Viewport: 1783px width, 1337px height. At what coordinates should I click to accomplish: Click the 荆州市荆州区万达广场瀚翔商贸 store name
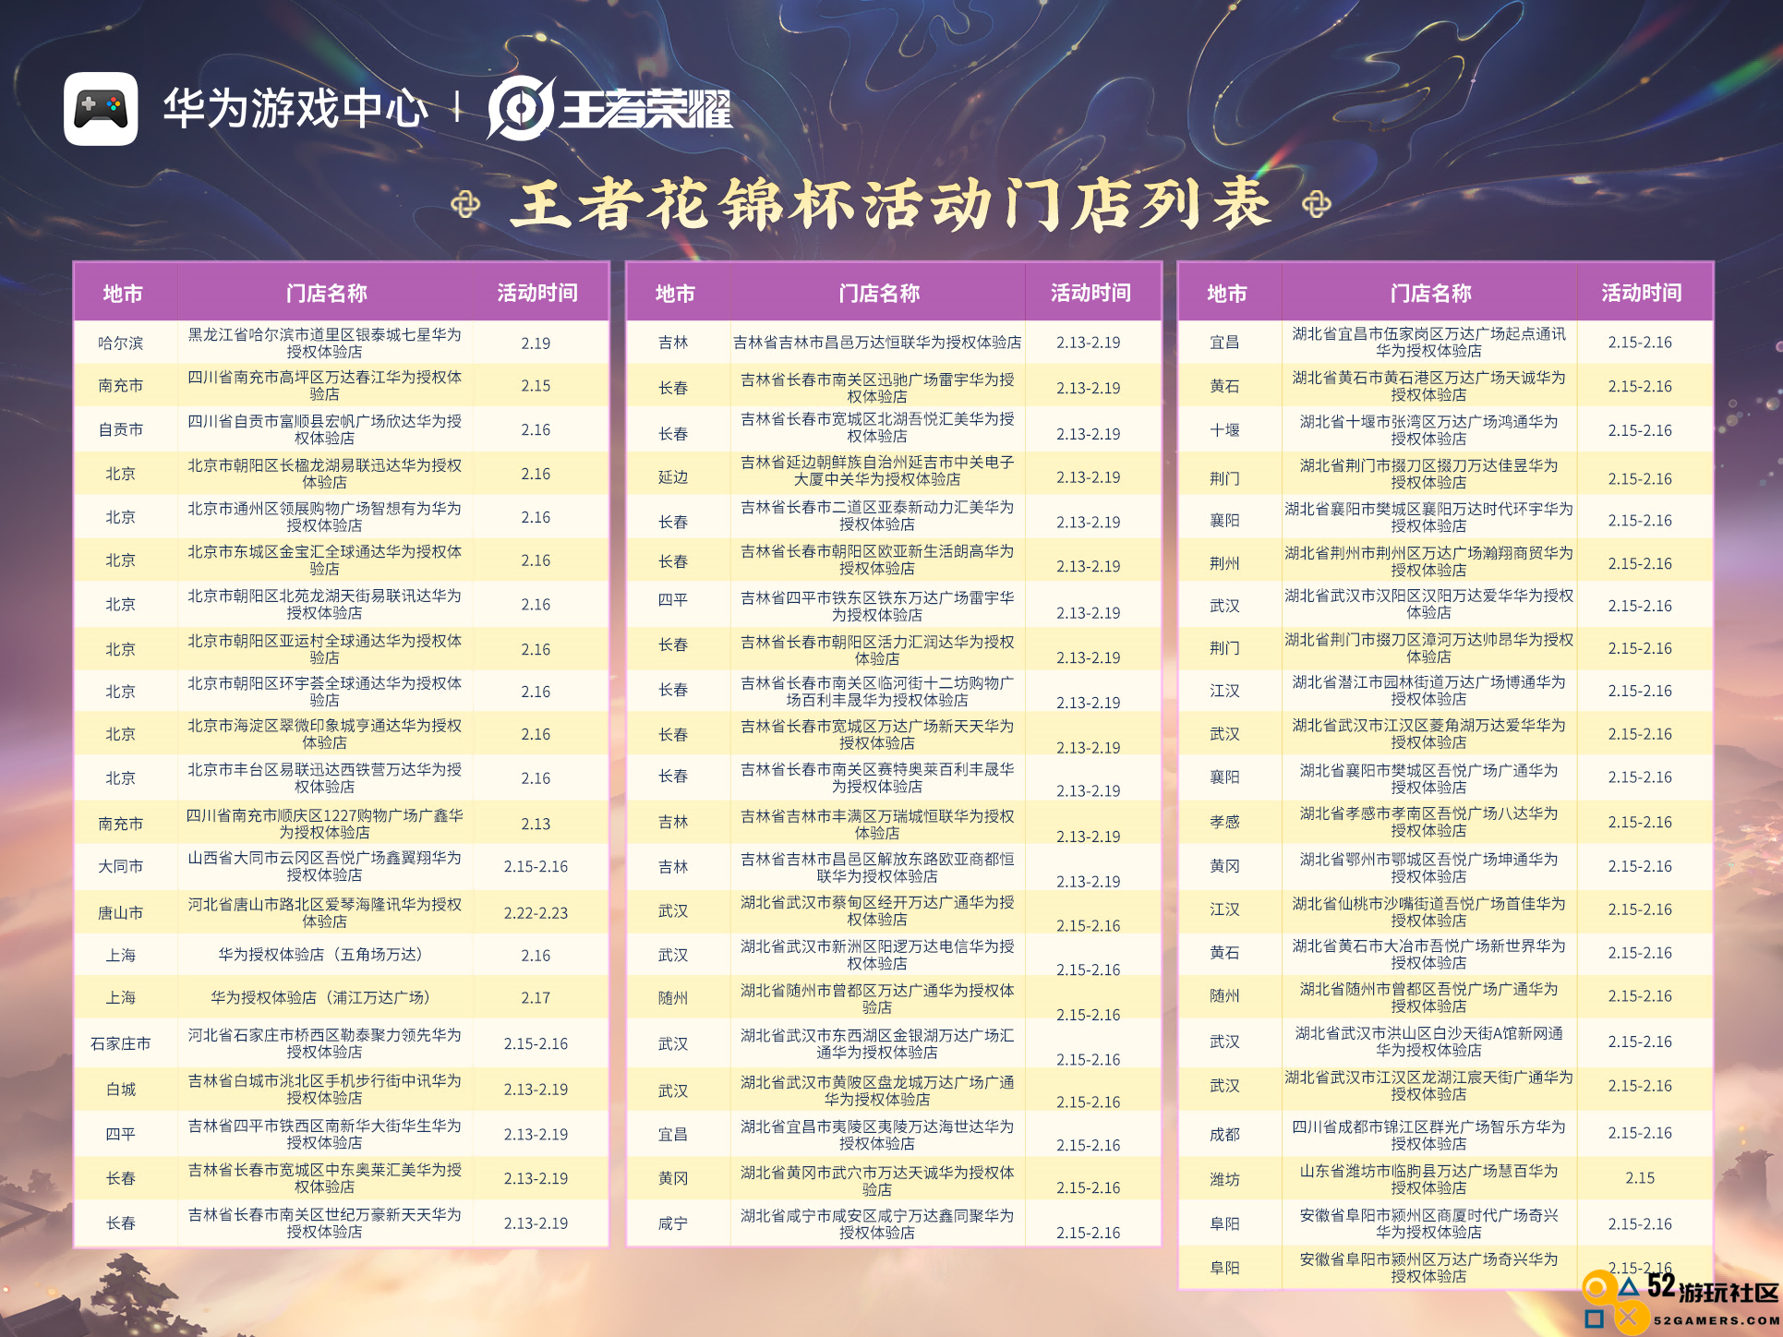pos(1429,561)
